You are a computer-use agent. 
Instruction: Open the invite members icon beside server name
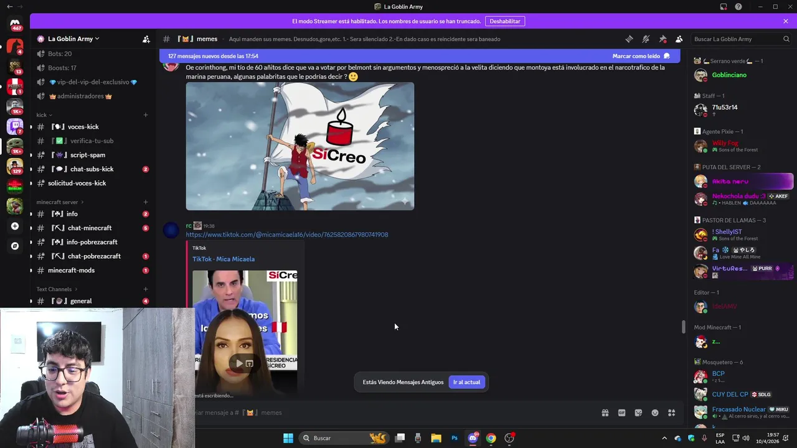point(146,39)
